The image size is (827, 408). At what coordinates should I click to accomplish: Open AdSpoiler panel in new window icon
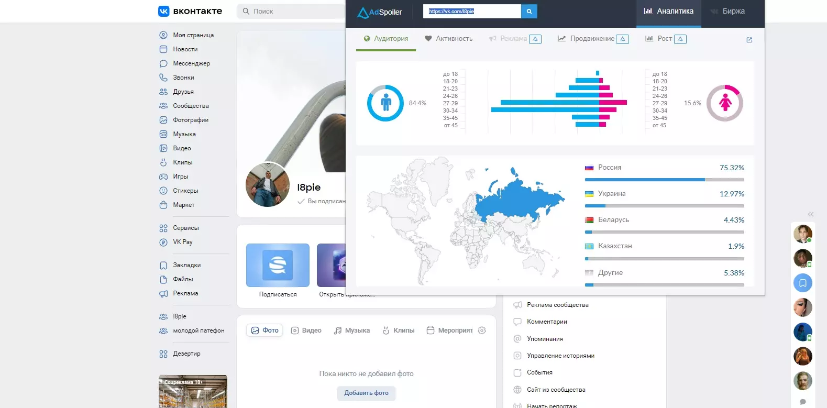click(749, 40)
